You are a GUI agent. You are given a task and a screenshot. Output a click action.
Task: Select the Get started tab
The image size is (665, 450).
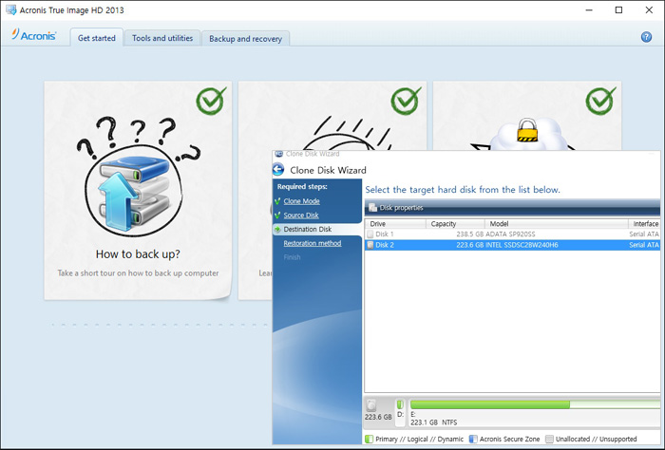click(96, 38)
